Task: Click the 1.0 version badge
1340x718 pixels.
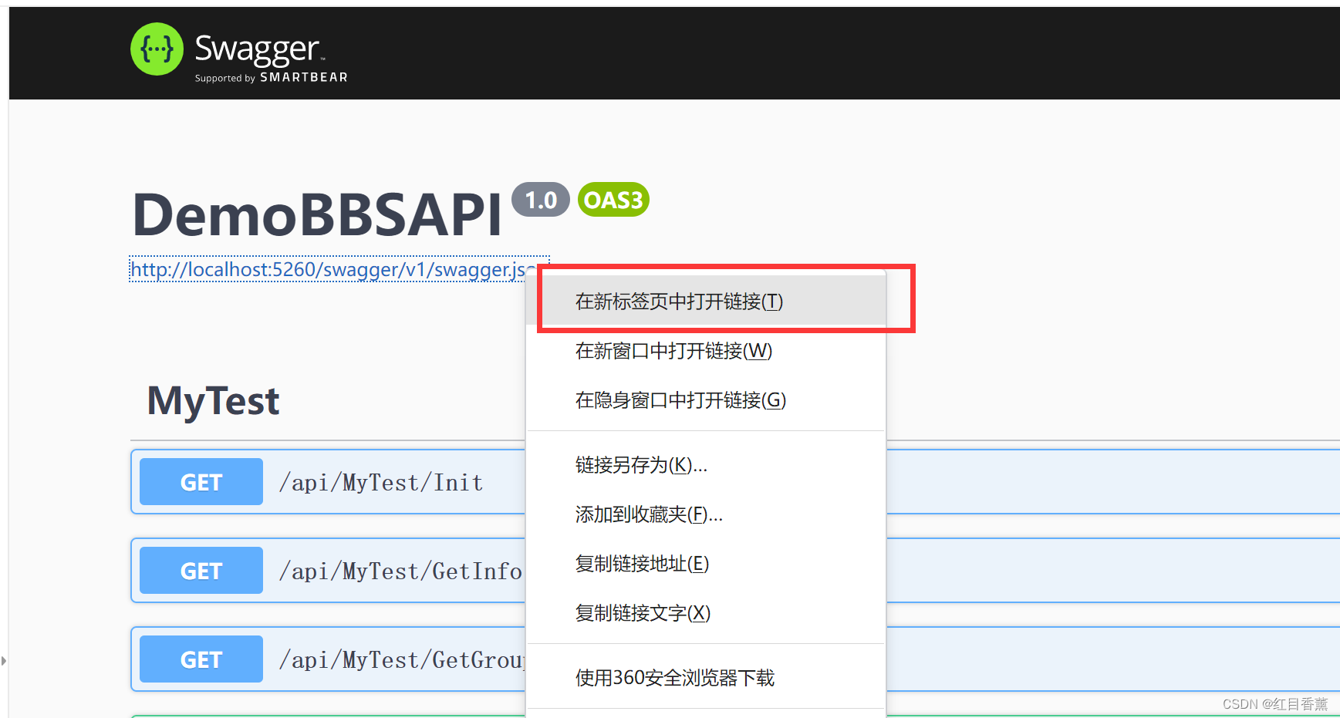Action: click(540, 200)
